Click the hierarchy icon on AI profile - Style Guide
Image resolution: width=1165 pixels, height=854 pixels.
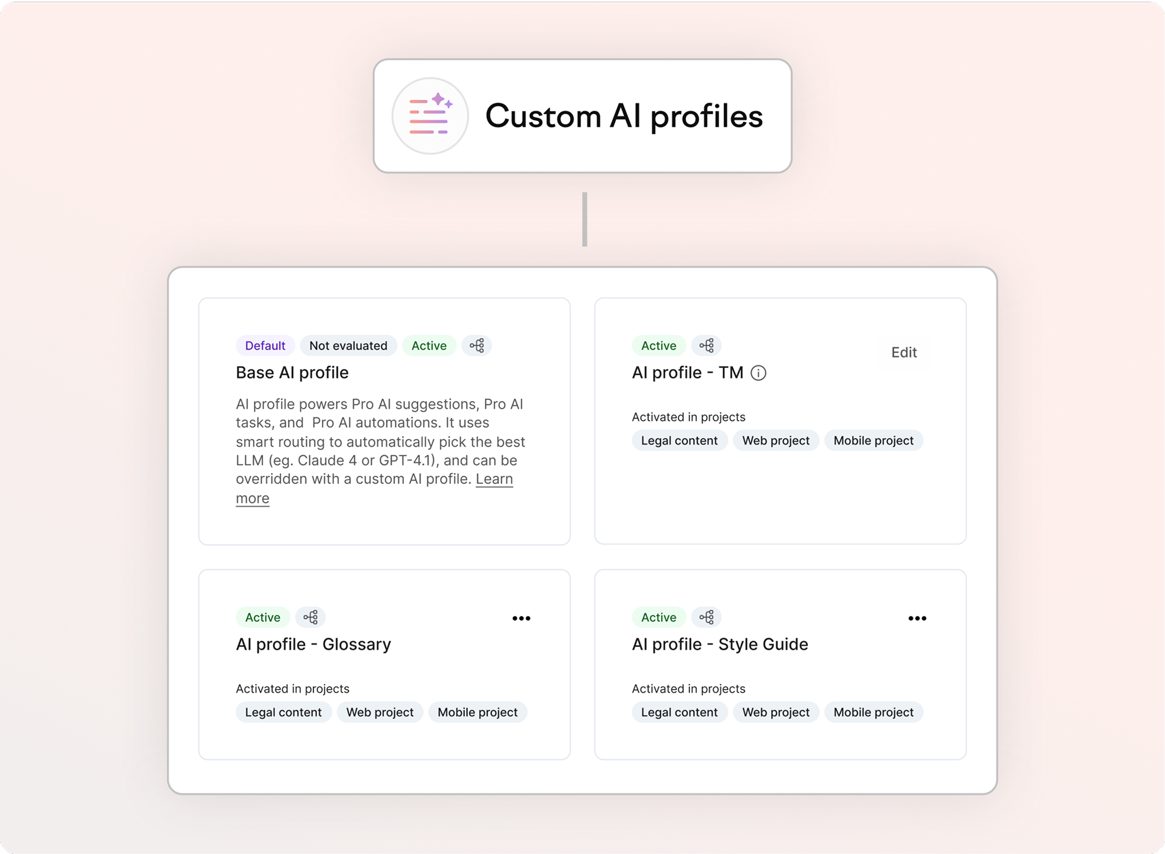706,617
